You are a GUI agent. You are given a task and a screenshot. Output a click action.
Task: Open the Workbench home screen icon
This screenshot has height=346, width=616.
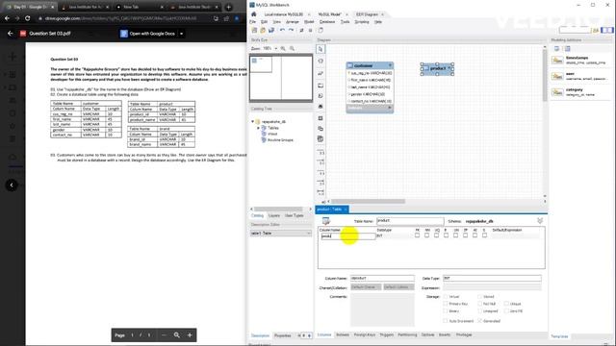tap(253, 14)
